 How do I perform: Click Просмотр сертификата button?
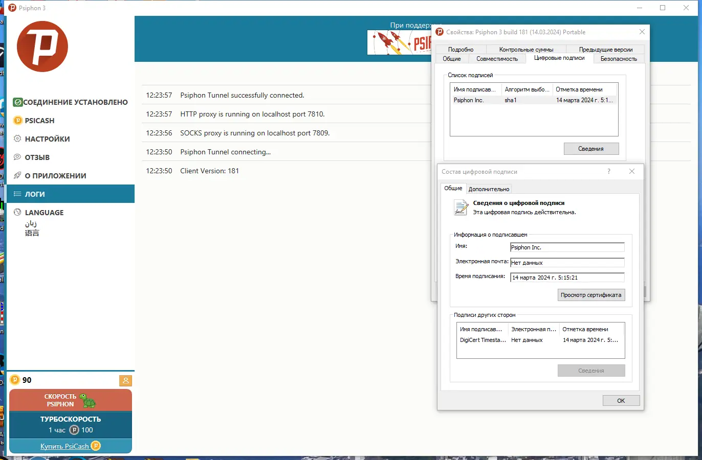(591, 295)
